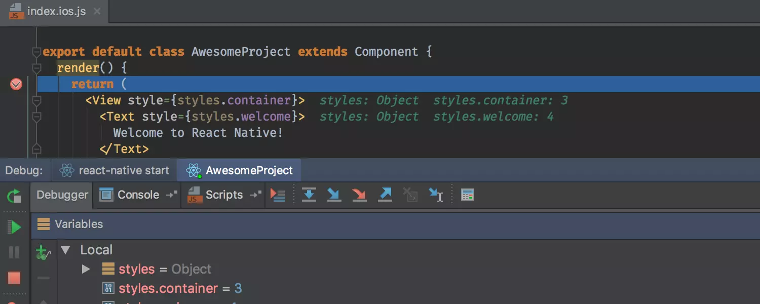Viewport: 760px width, 304px height.
Task: Open the Evaluate Expression calculator
Action: pyautogui.click(x=468, y=195)
